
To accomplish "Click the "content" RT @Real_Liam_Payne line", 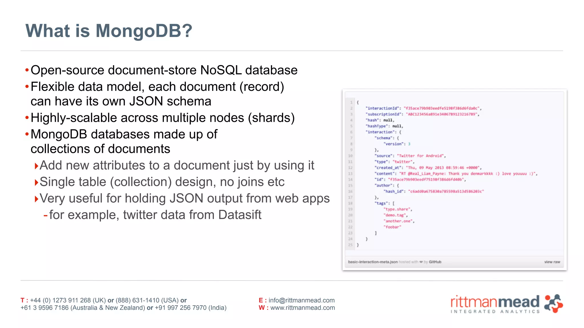I will click(x=456, y=174).
